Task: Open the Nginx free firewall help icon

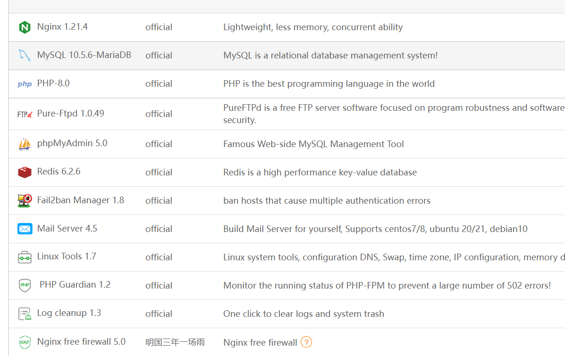Action: (306, 342)
